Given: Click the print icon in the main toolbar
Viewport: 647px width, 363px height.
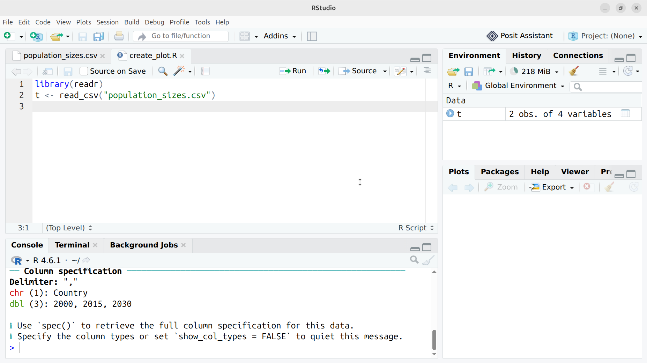Looking at the screenshot, I should [119, 36].
